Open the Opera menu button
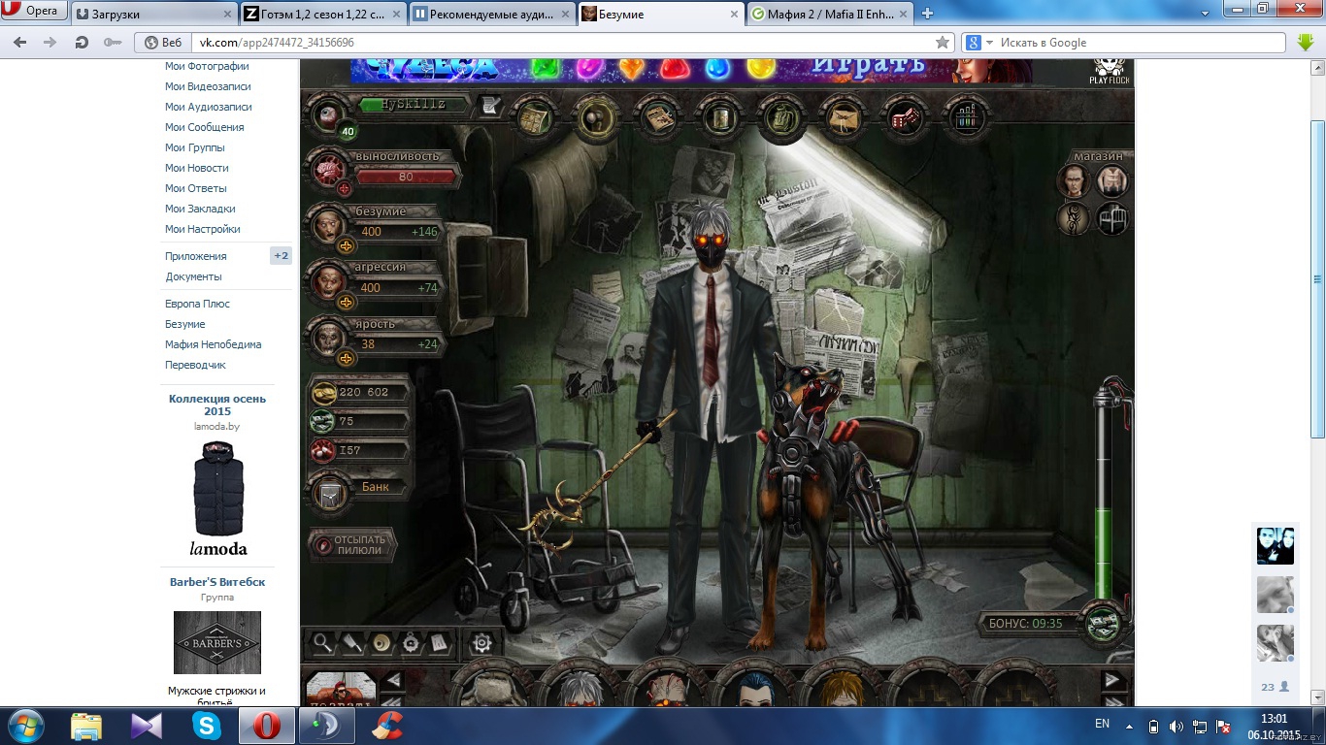The width and height of the screenshot is (1326, 745). pos(34,12)
